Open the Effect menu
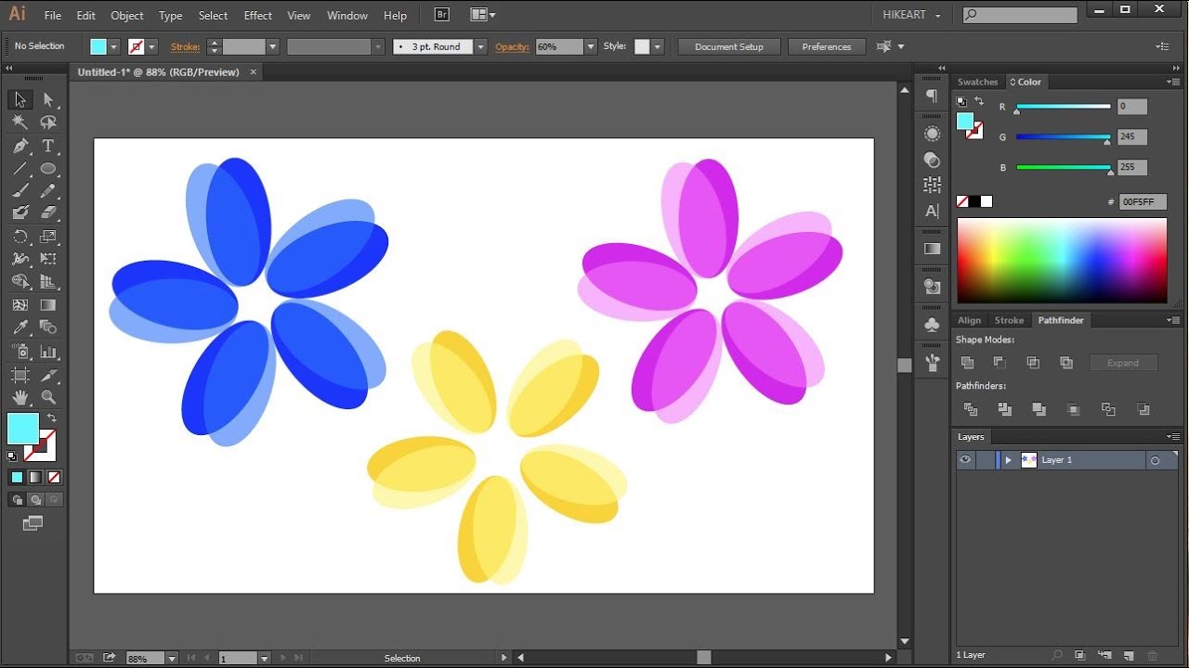Screen dimensions: 1189x668 257,16
